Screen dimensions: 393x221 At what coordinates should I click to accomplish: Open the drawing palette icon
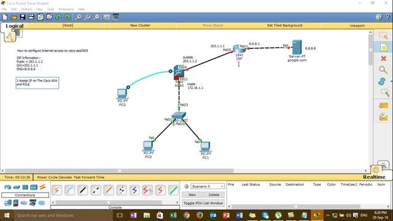[x=106, y=17]
